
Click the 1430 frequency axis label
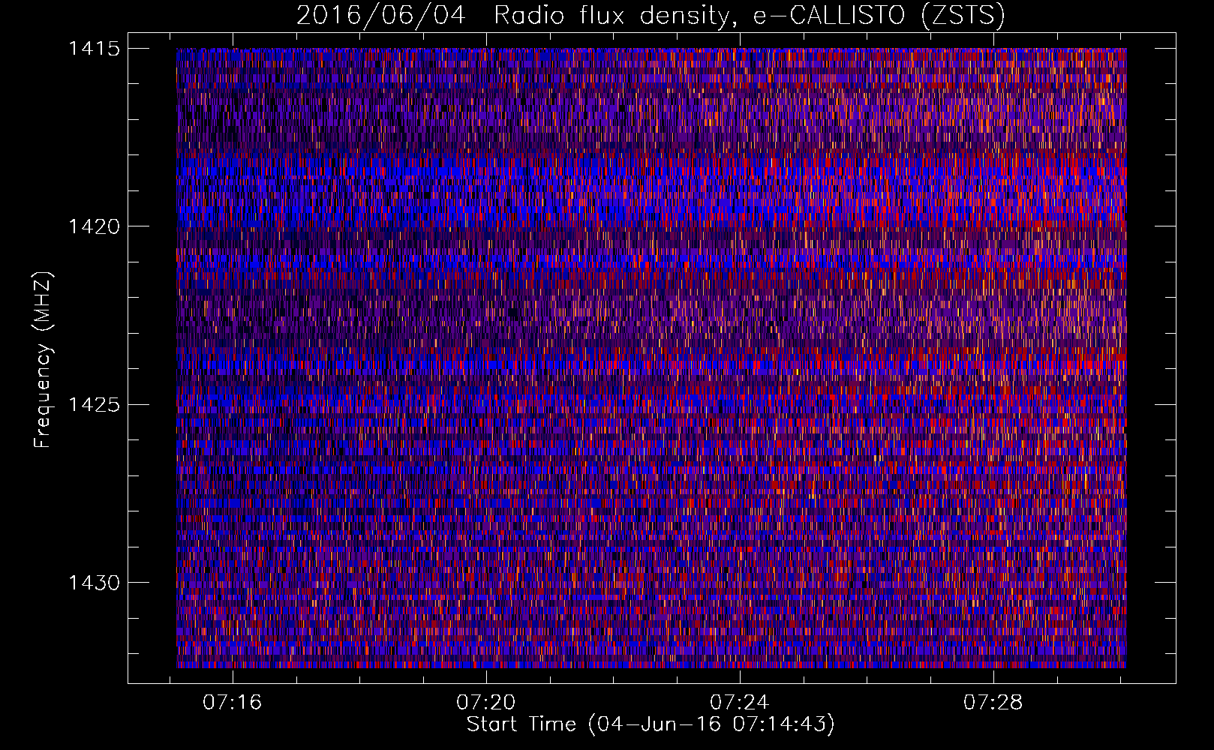coord(94,583)
